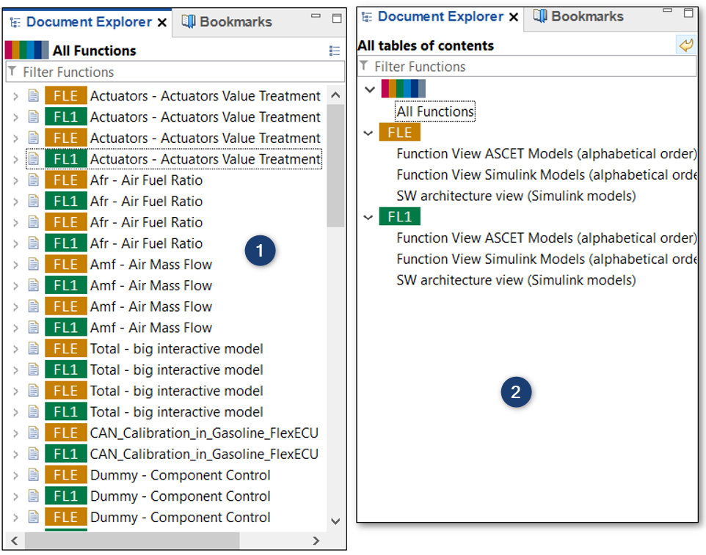Expand the first Amf - Air Mass Flow row

coord(15,265)
